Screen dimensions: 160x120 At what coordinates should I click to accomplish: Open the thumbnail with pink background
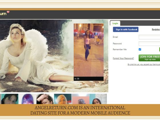81,99
